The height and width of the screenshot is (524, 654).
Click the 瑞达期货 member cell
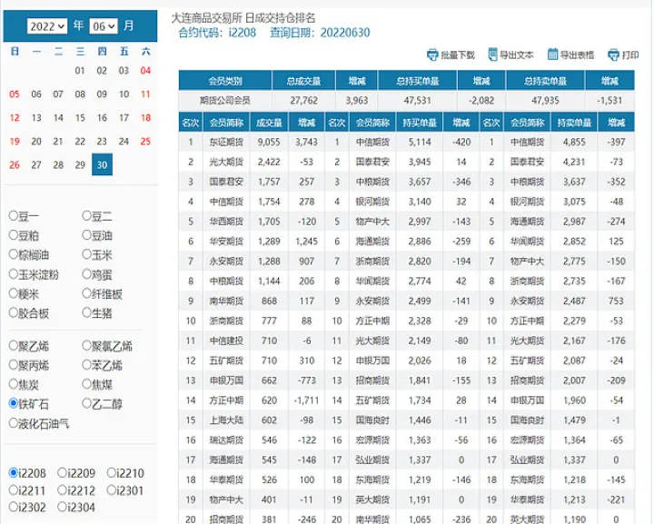click(x=226, y=440)
